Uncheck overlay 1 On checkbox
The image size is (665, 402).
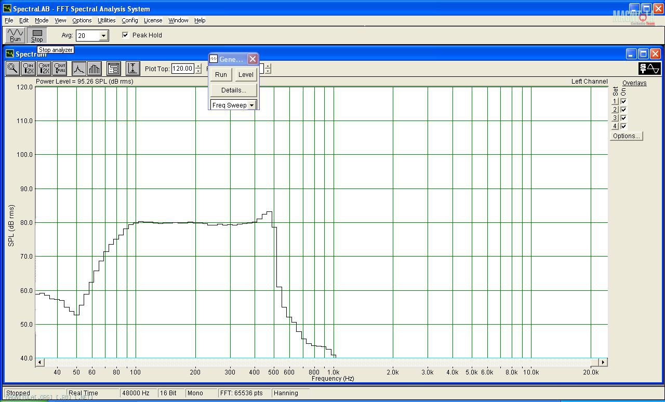[x=623, y=101]
